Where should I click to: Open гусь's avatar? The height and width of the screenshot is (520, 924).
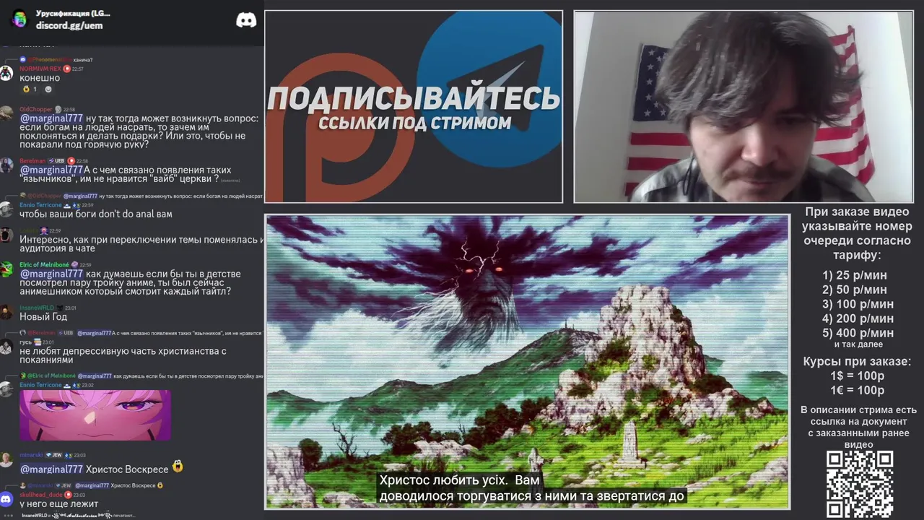6,347
